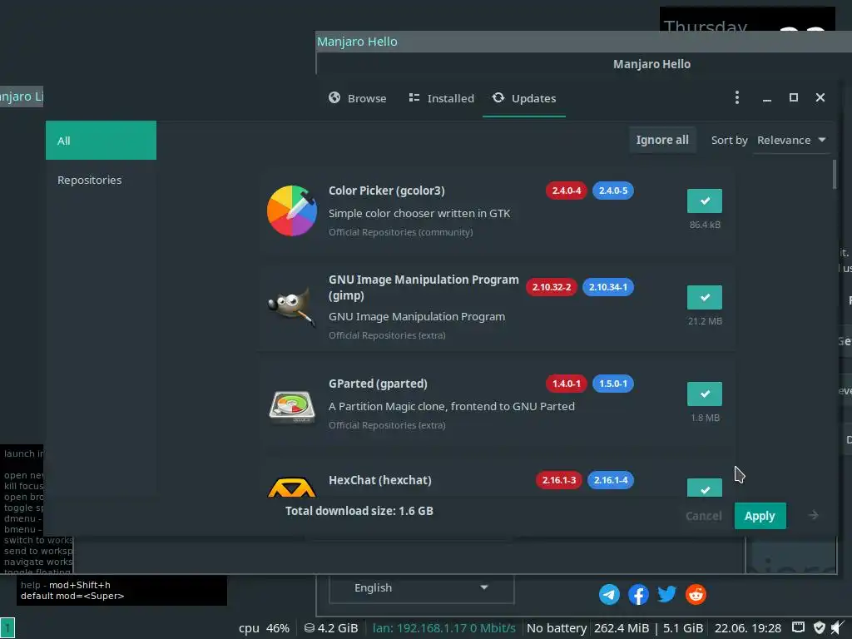This screenshot has height=639, width=852.
Task: Click the lan 192.168.1.17 network status
Action: (444, 628)
